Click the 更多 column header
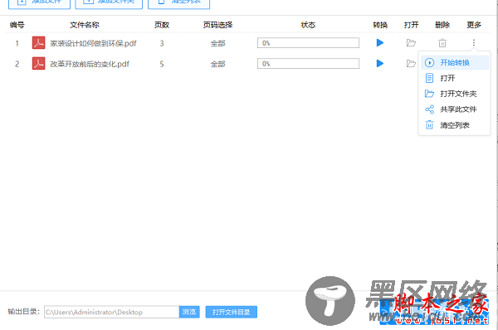 point(474,25)
